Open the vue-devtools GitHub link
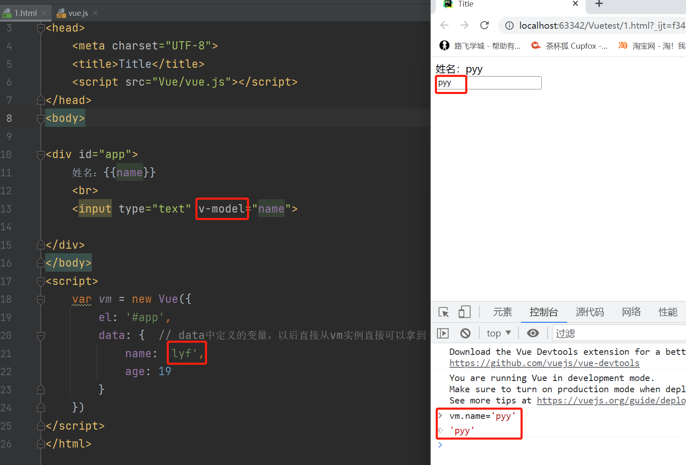Screen dimensions: 686x465 click(544, 363)
